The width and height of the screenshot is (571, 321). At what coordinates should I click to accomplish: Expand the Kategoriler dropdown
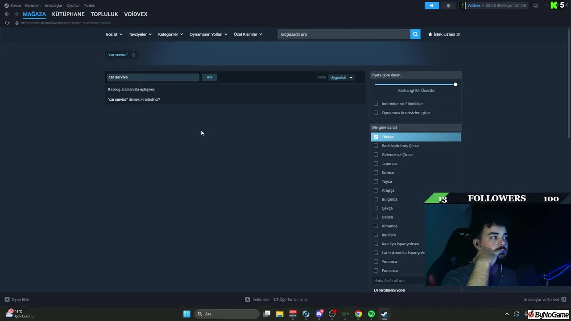pyautogui.click(x=170, y=34)
